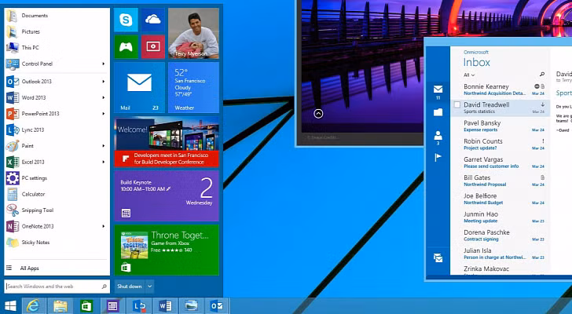Open the people icon in Mail sidebar
The width and height of the screenshot is (572, 314).
tap(438, 136)
